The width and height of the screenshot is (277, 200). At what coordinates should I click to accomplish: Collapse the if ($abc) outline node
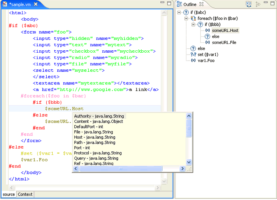179,12
